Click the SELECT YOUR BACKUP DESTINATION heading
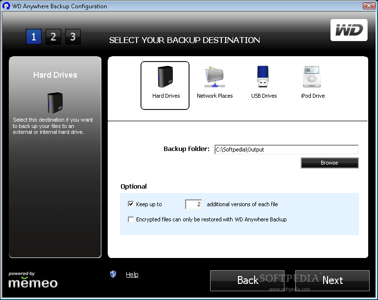This screenshot has height=300, width=378. click(x=185, y=40)
